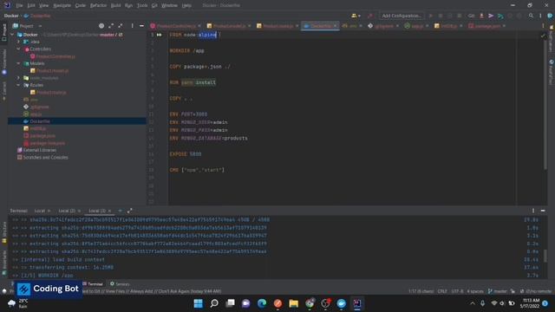Image resolution: width=555 pixels, height=312 pixels.
Task: Click the Windows Start button
Action: tap(199, 303)
